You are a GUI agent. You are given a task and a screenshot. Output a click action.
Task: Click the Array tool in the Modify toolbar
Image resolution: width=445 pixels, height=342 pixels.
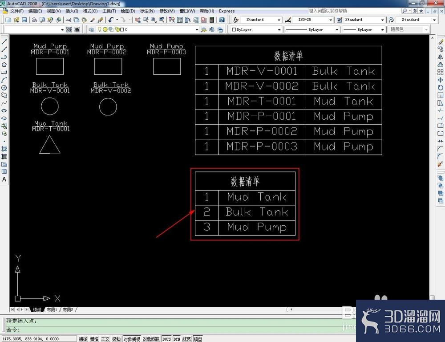pos(440,73)
